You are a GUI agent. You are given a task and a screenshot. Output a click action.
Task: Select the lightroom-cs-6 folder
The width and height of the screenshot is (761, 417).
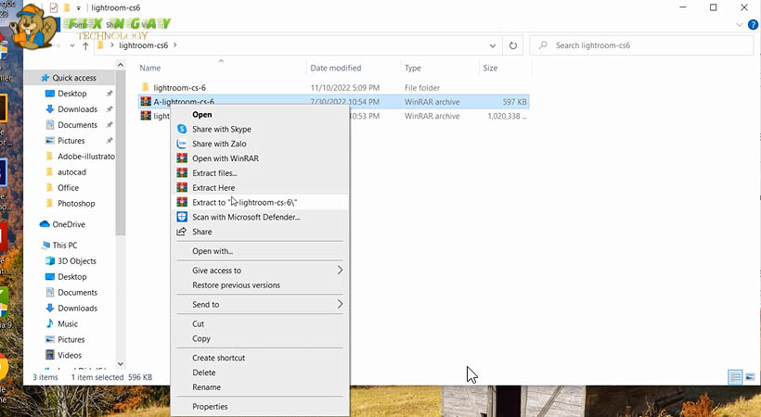179,88
